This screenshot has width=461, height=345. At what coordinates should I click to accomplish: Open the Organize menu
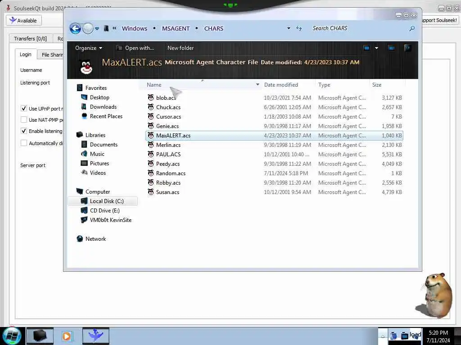tap(89, 48)
